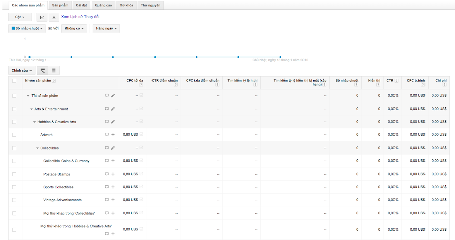Switch to flat list view icon

click(54, 70)
